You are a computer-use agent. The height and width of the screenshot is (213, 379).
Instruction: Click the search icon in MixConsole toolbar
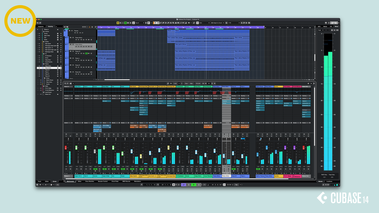[162, 83]
